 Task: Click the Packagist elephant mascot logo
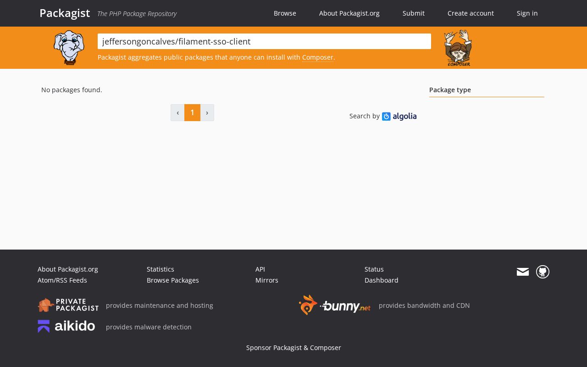tap(69, 48)
